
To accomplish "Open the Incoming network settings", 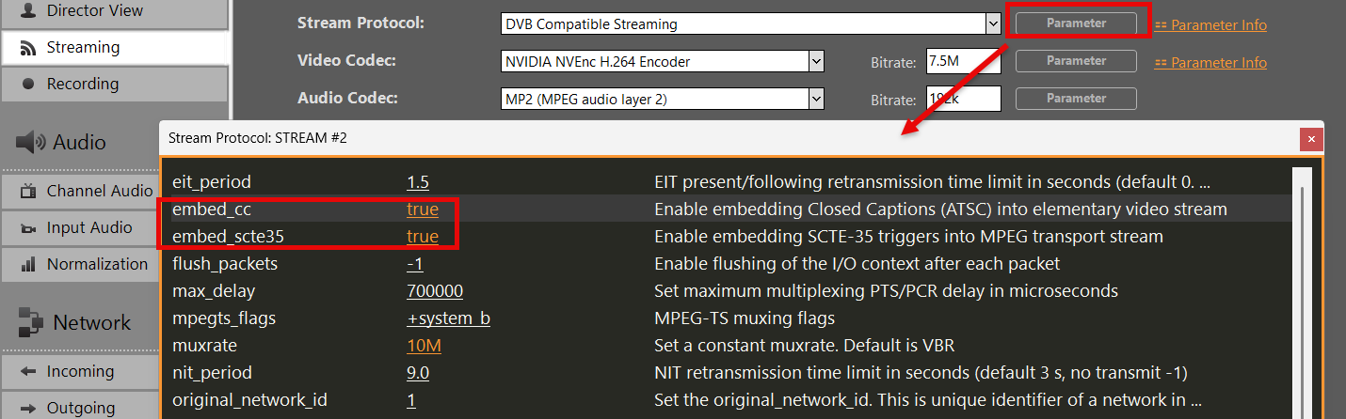I will click(x=80, y=371).
